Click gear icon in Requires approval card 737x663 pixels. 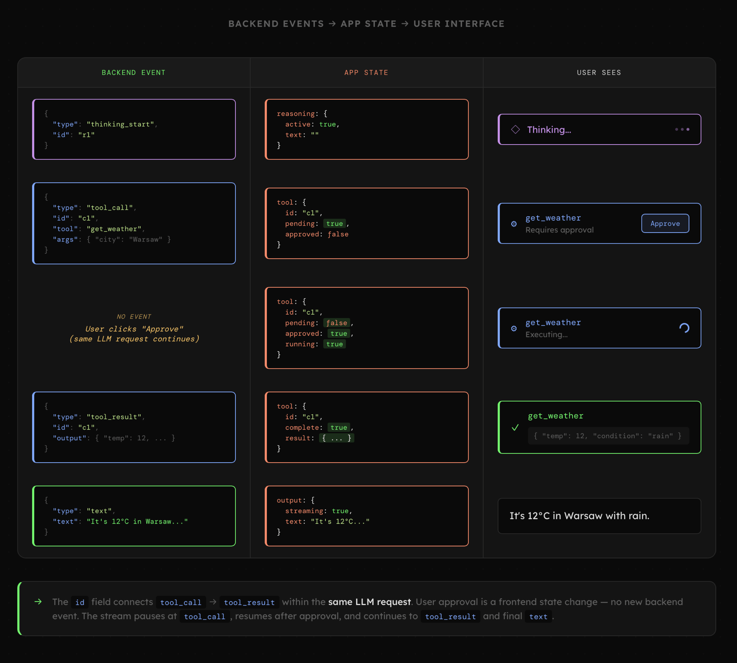point(514,224)
